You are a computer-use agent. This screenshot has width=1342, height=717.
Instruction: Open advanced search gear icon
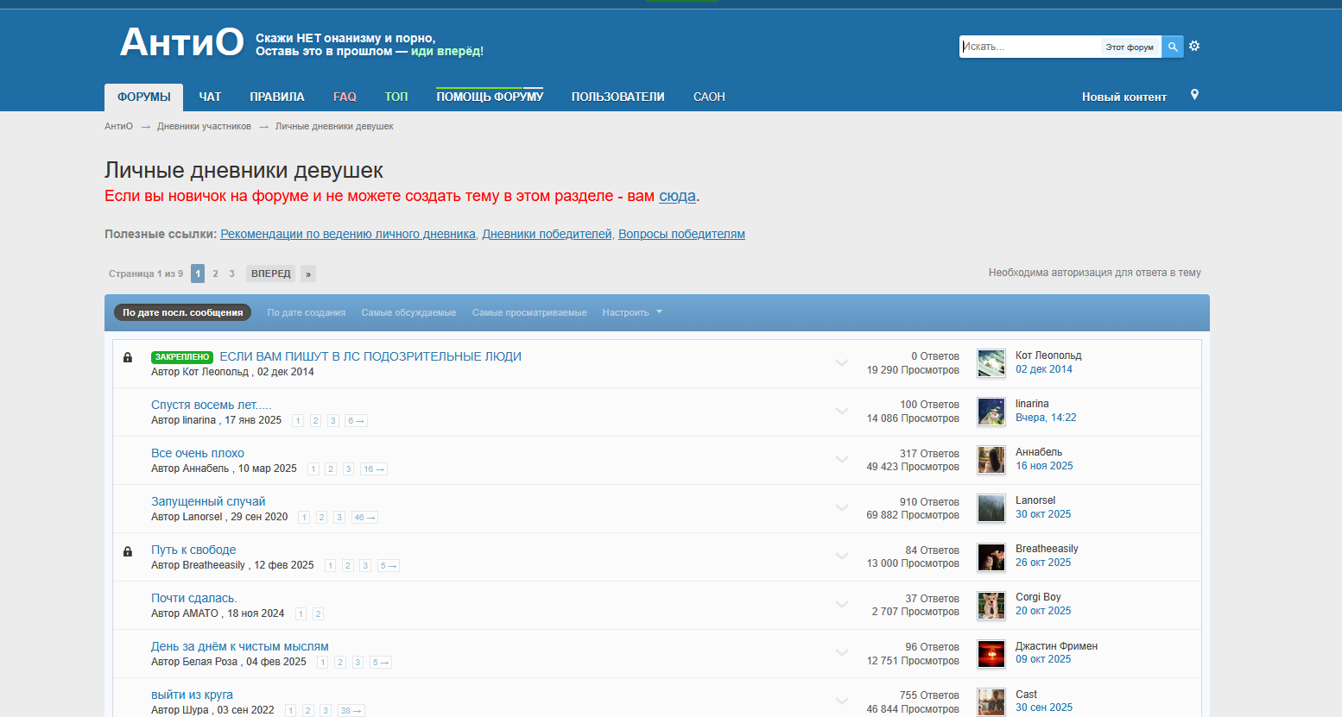(x=1194, y=46)
